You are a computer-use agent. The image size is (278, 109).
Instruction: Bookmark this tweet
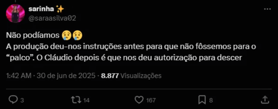pos(202,100)
